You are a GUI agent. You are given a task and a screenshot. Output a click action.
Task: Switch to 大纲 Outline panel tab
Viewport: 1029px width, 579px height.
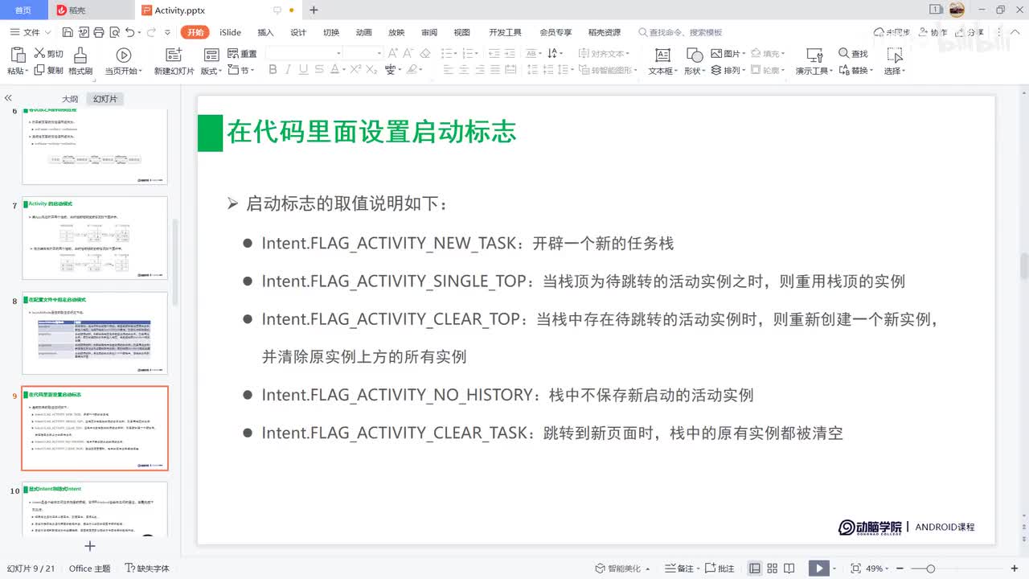[70, 99]
